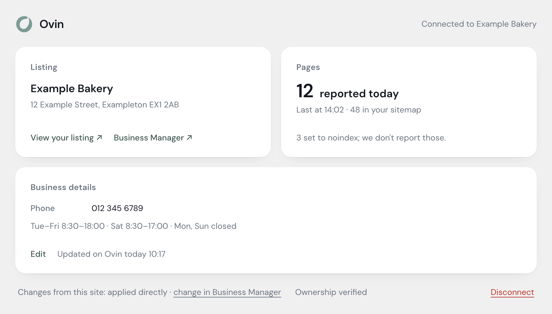
Task: Click the phone number 012 345 6789
Action: [117, 208]
